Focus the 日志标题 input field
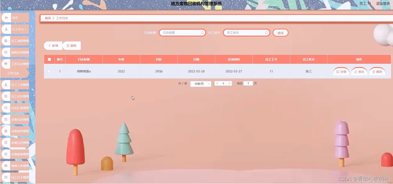Image resolution: width=393 pixels, height=184 pixels. [182, 33]
